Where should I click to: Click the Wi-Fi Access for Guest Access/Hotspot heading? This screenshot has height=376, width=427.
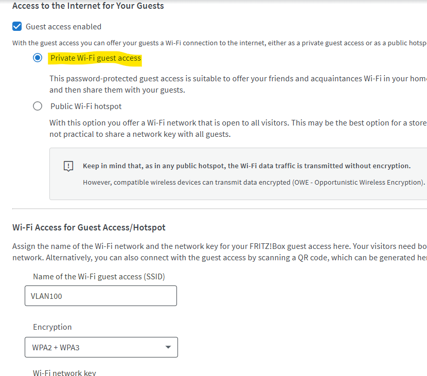89,227
